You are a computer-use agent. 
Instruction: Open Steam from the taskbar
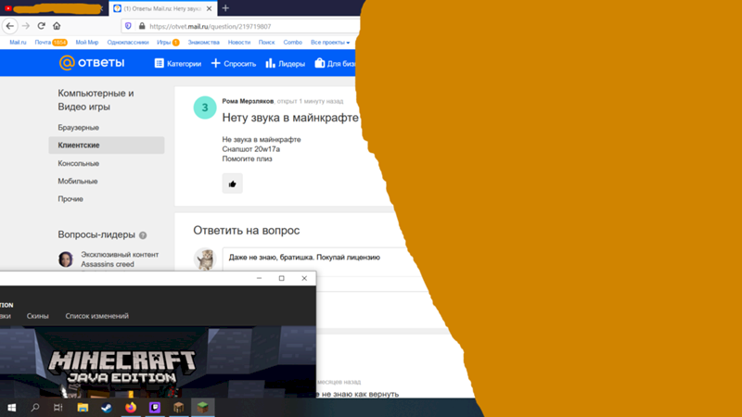tap(107, 408)
